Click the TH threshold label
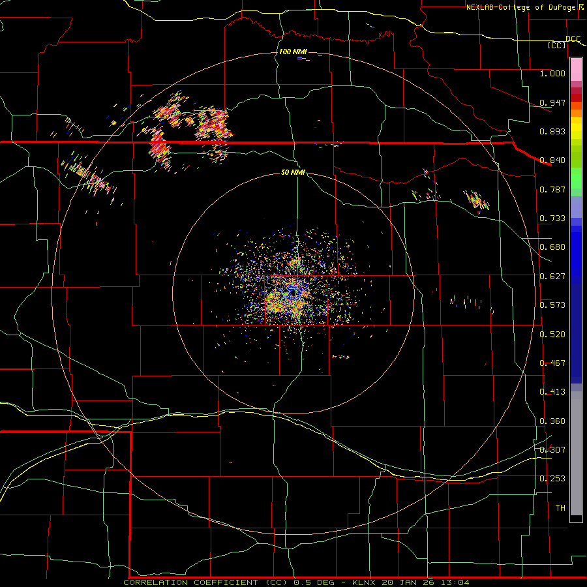This screenshot has height=587, width=587. coord(560,507)
